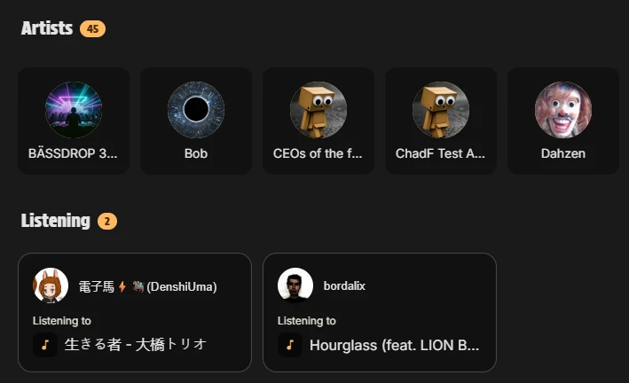Screen dimensions: 629x383
Task: Click the Artists count badge 45
Action: point(92,29)
